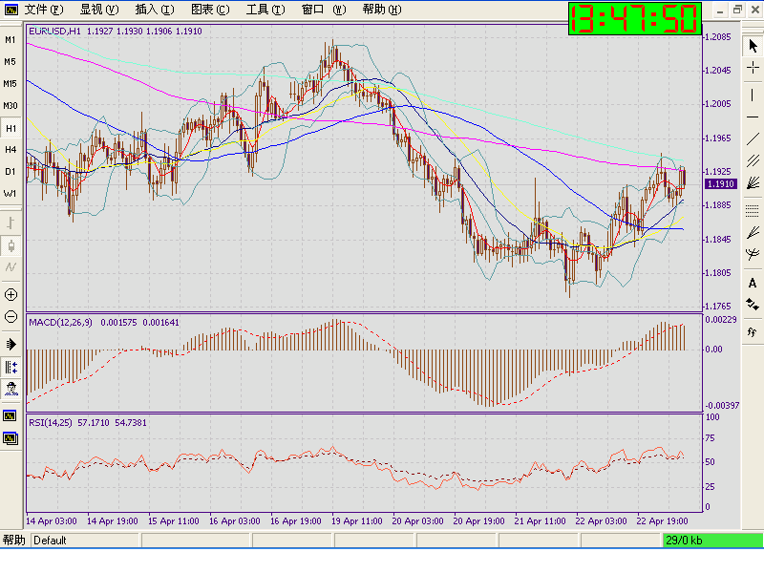764x573 pixels.
Task: Click the 29/0 kb connection status
Action: tap(711, 541)
